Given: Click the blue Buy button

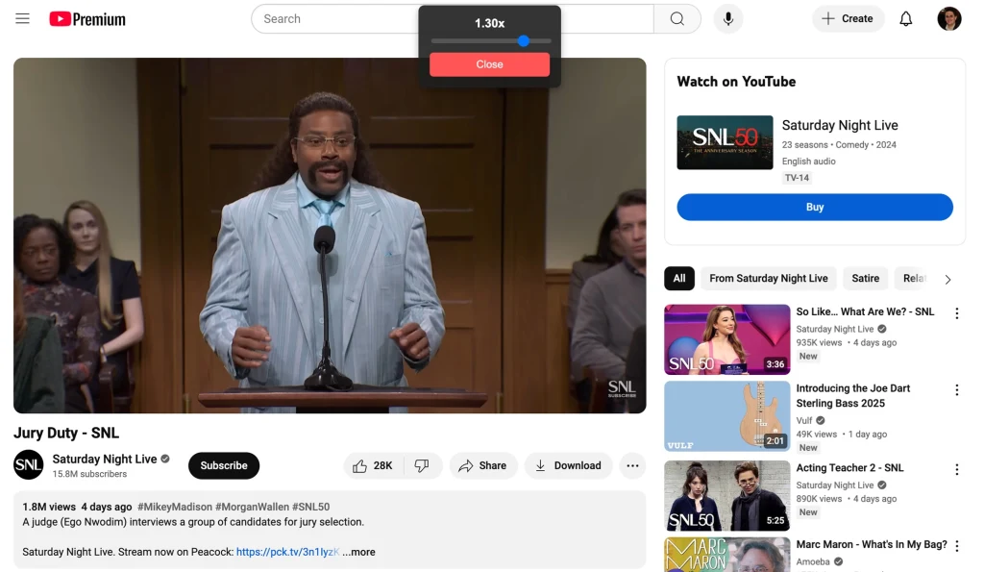Looking at the screenshot, I should tap(814, 207).
